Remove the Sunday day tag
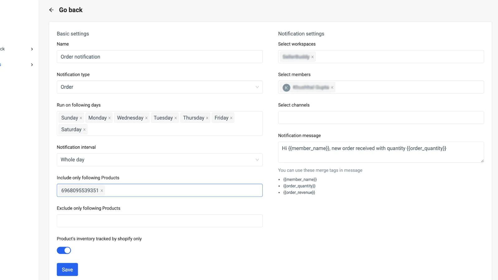The image size is (498, 280). (81, 118)
